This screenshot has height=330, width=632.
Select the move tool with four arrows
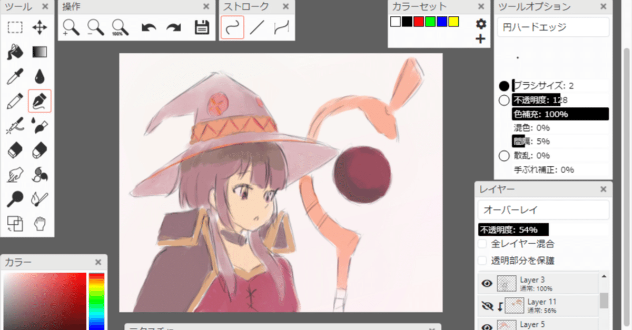coord(39,27)
